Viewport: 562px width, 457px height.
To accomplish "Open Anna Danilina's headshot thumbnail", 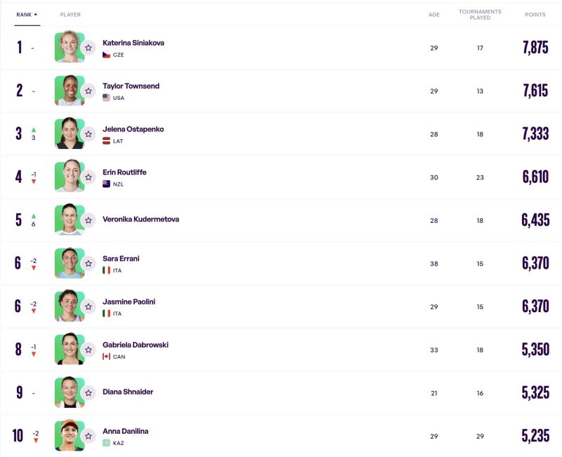I will (x=70, y=435).
